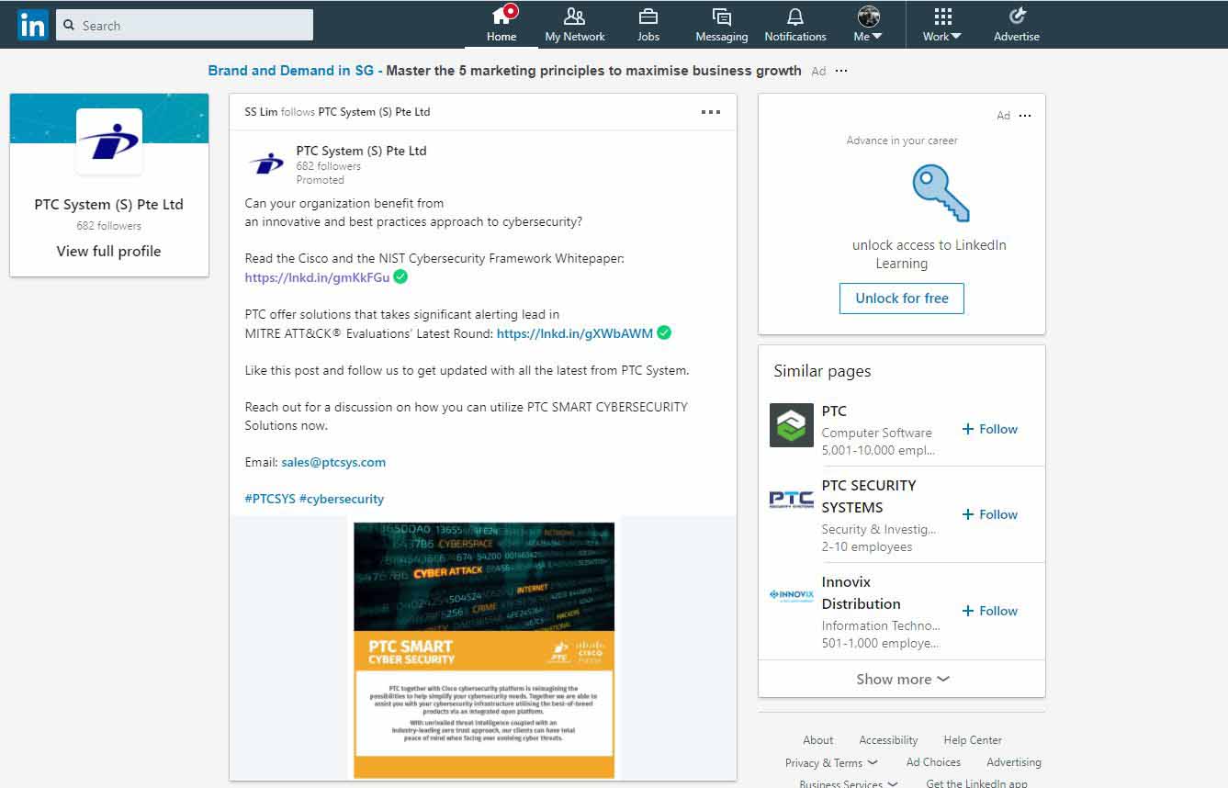Click into the Search field

185,25
